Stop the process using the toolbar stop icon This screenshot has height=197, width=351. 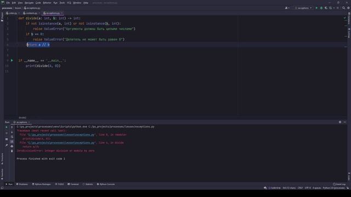tap(338, 8)
